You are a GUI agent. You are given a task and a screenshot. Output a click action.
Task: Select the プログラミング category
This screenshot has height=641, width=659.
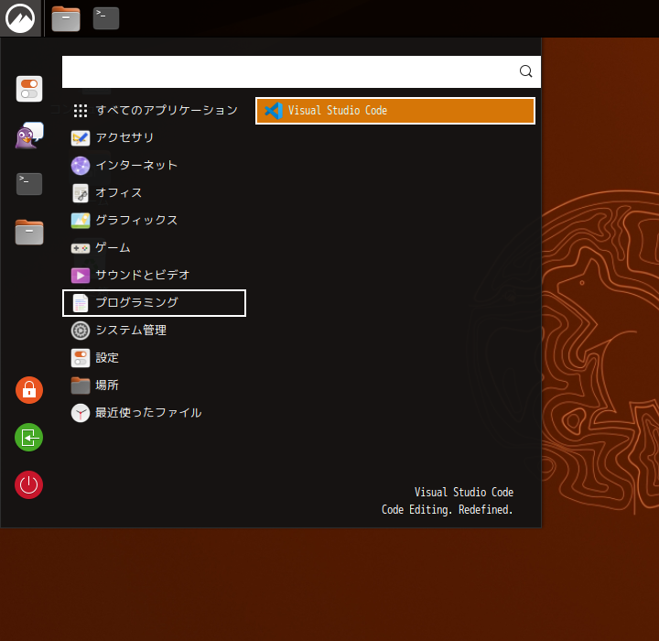[154, 303]
